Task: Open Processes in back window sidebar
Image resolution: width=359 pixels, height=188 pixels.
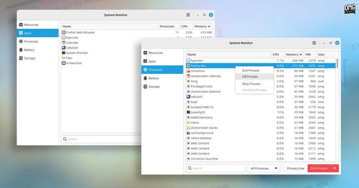Action: click(x=38, y=41)
